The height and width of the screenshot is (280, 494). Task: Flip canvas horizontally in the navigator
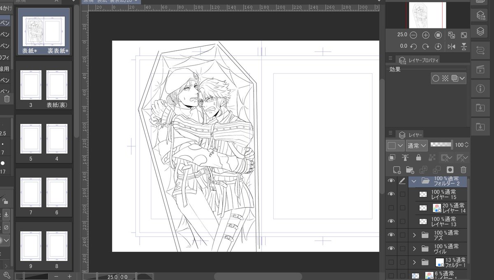coord(451,46)
